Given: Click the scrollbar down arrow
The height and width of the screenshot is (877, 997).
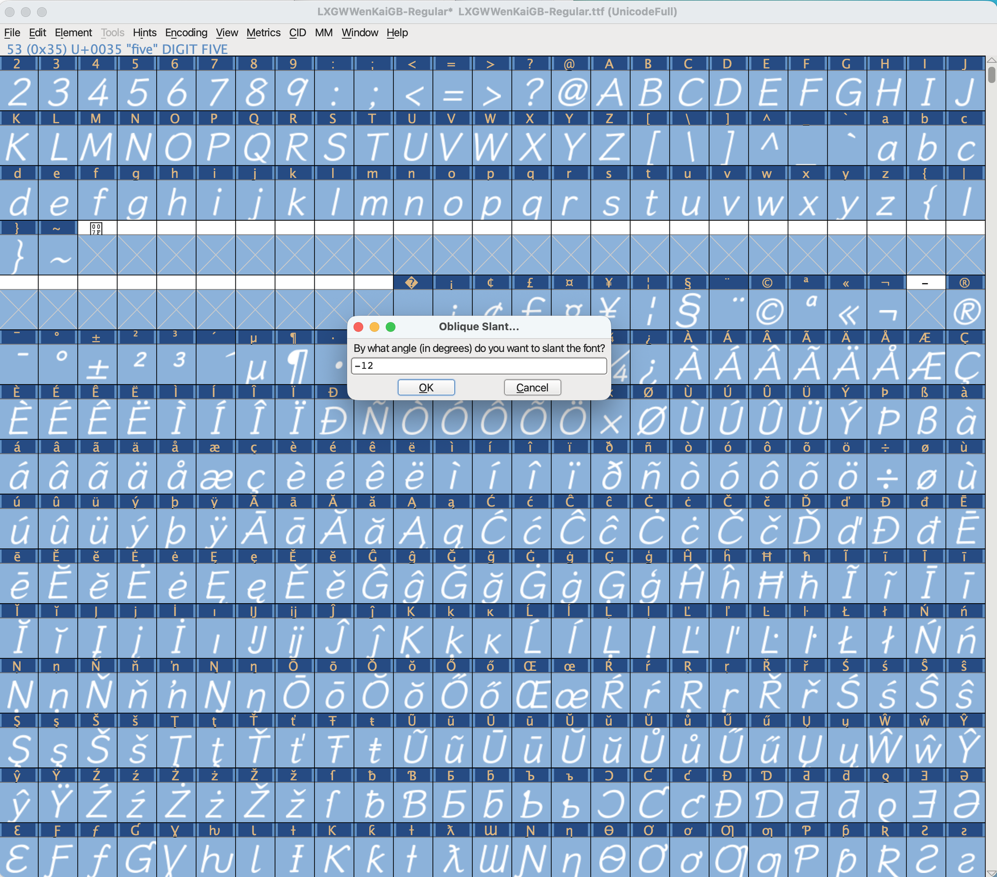Looking at the screenshot, I should (991, 872).
